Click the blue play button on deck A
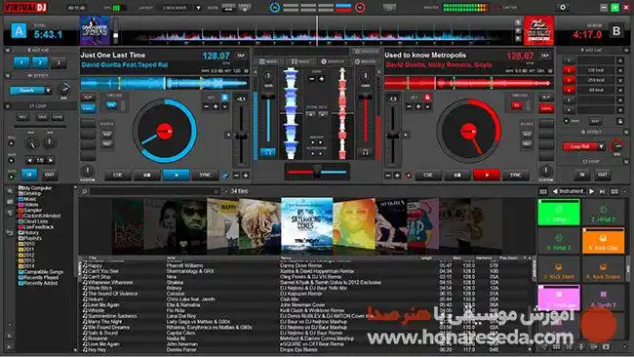The height and width of the screenshot is (357, 634). pos(177,175)
